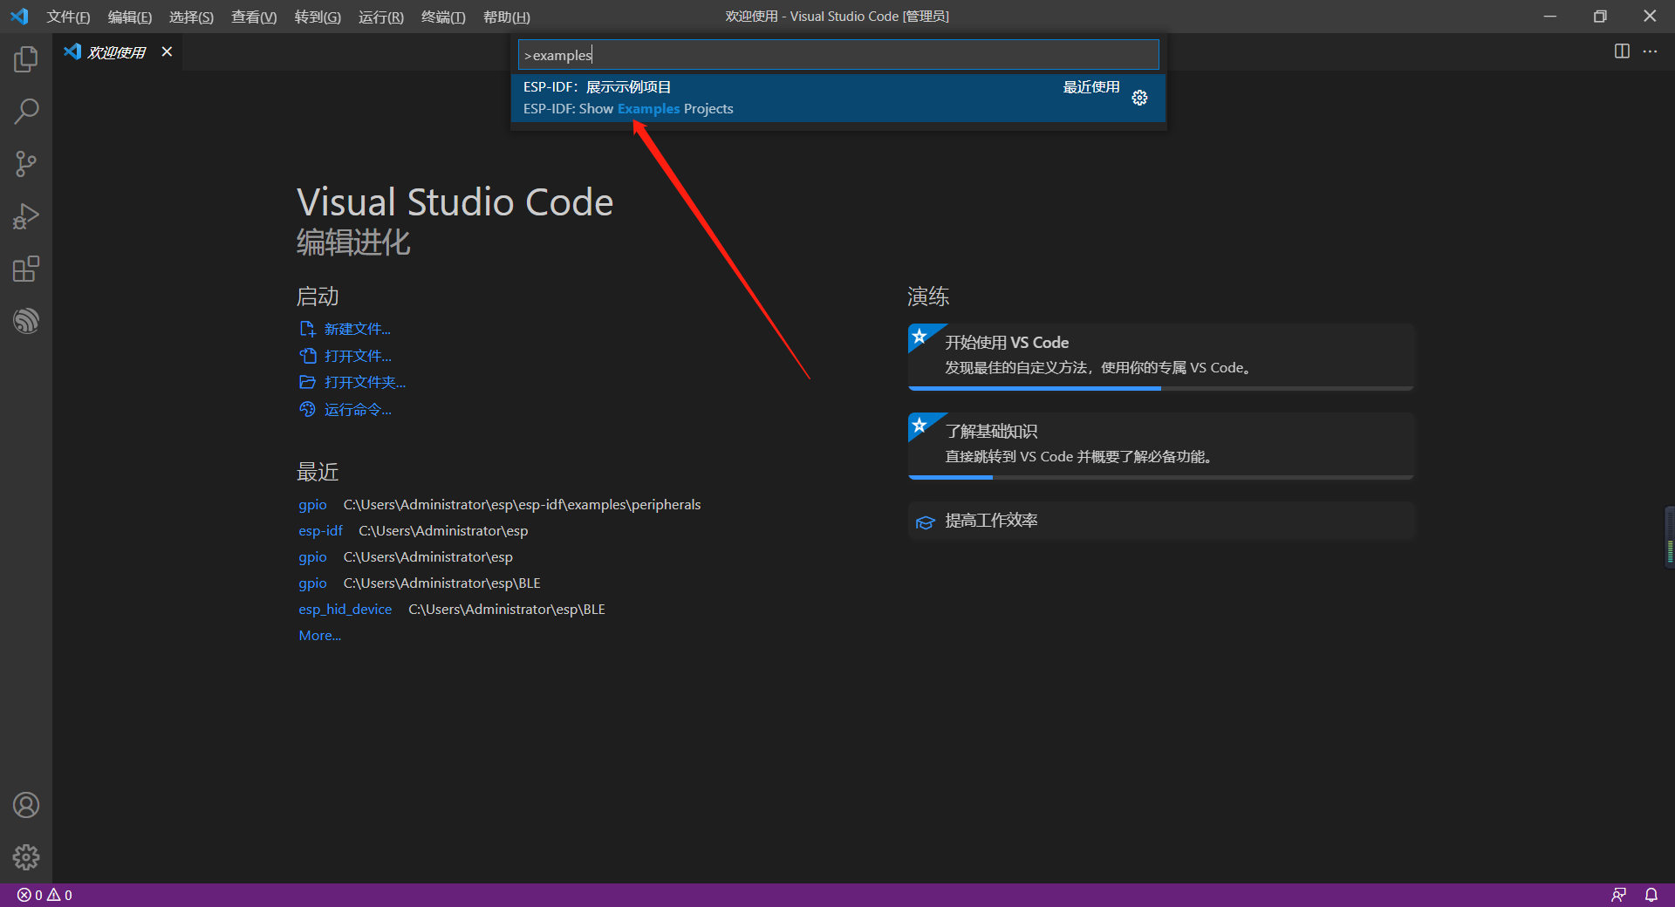Open the 终端(T) menu
Viewport: 1675px width, 907px height.
[x=443, y=17]
